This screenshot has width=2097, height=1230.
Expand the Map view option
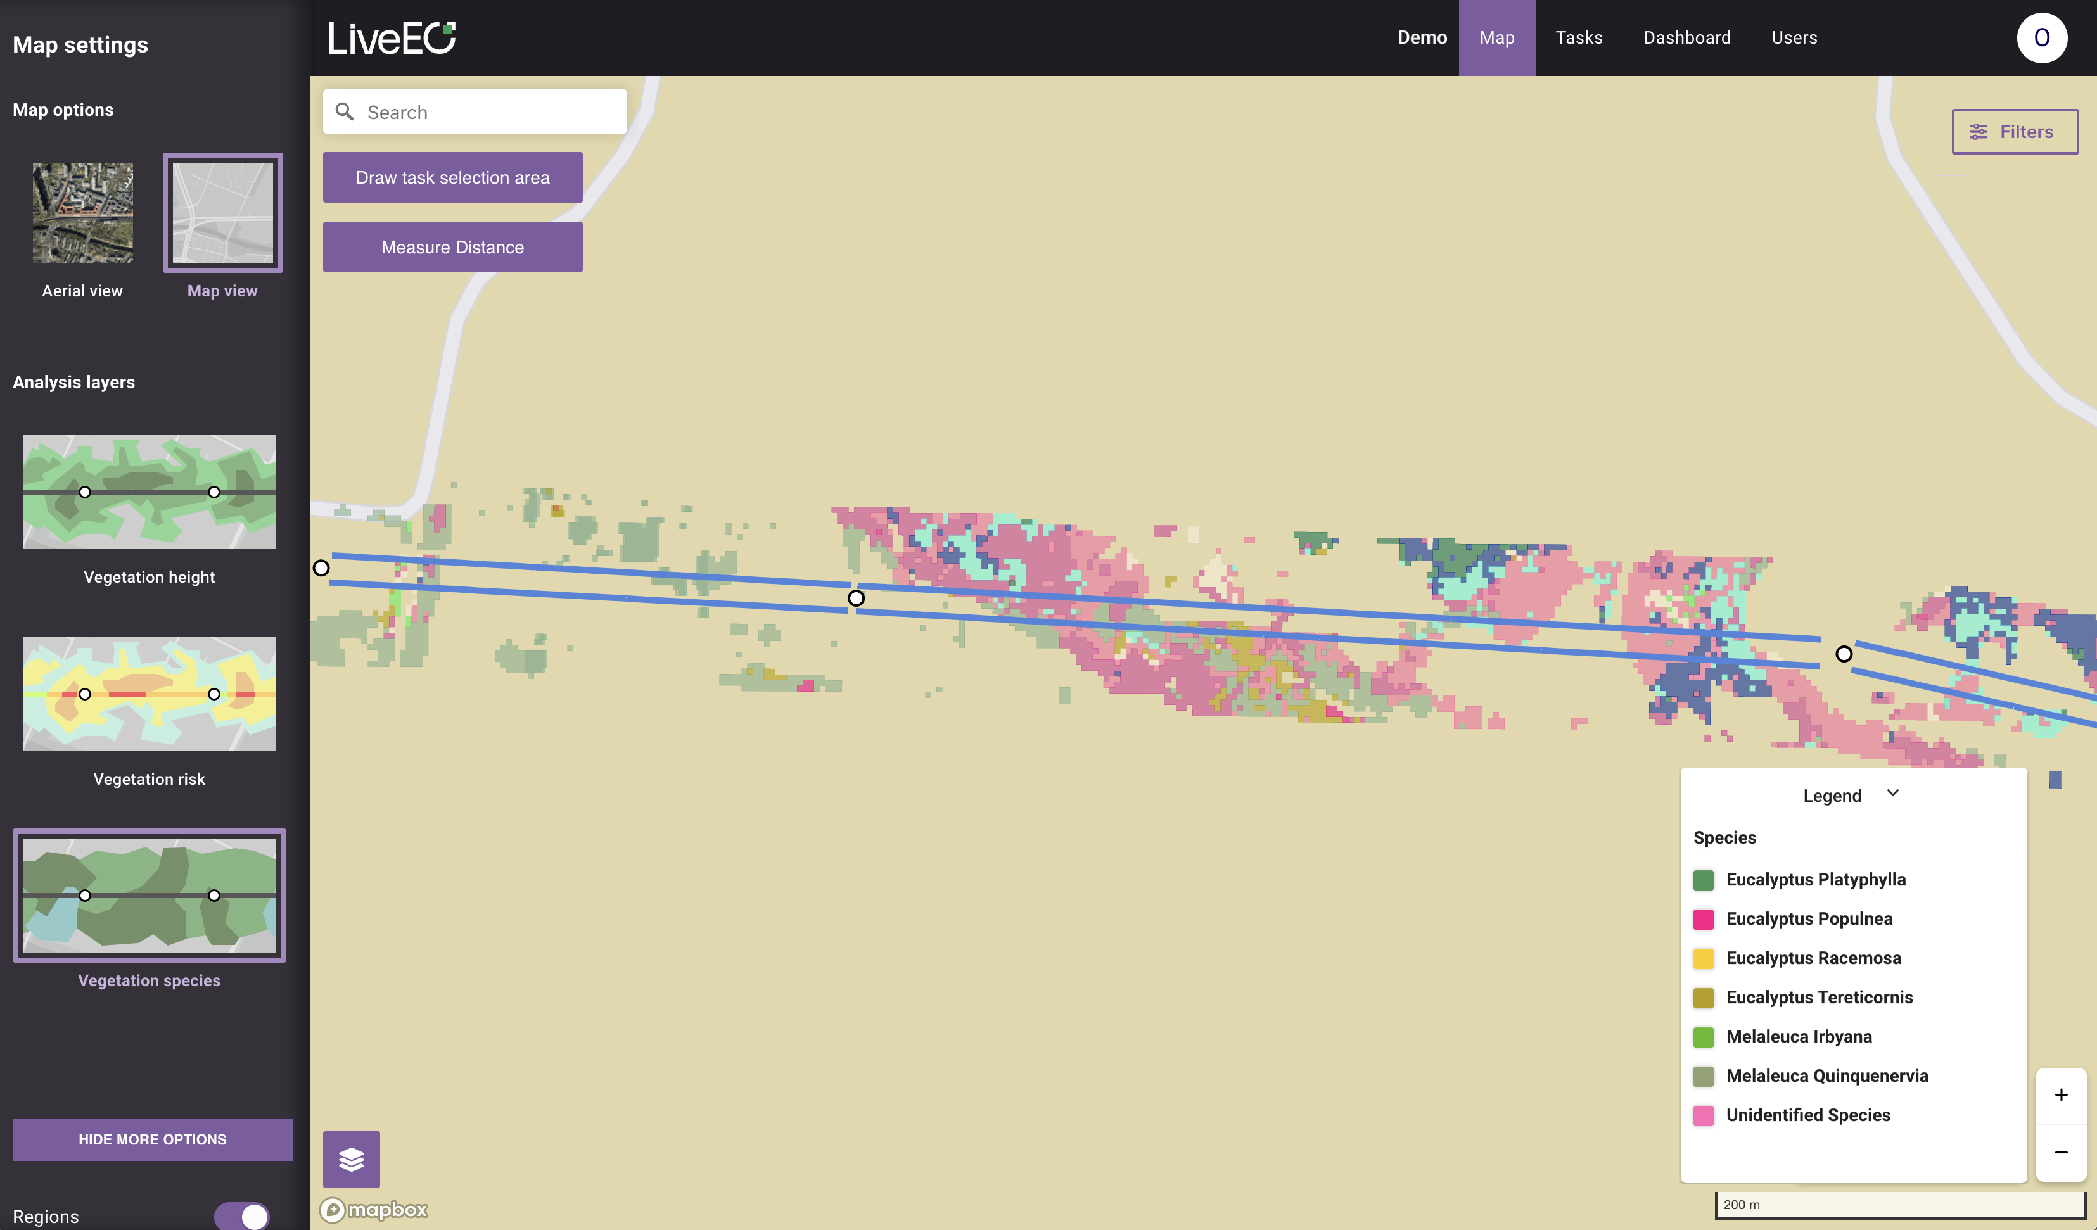221,213
